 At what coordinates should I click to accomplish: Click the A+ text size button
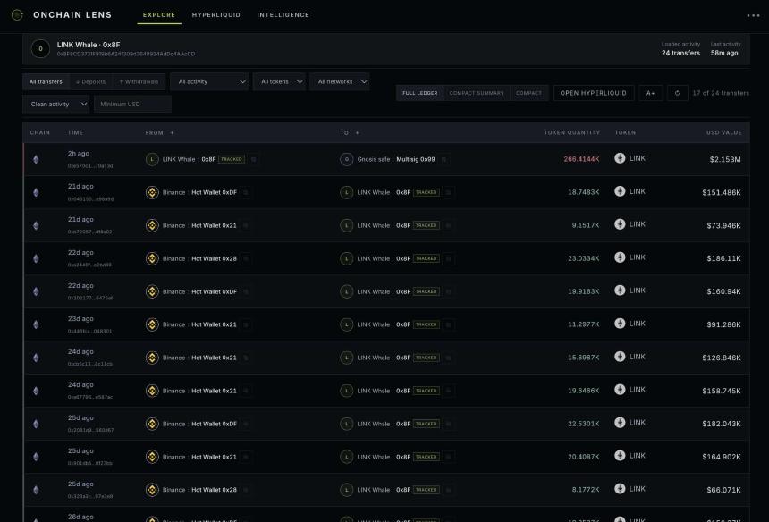651,93
